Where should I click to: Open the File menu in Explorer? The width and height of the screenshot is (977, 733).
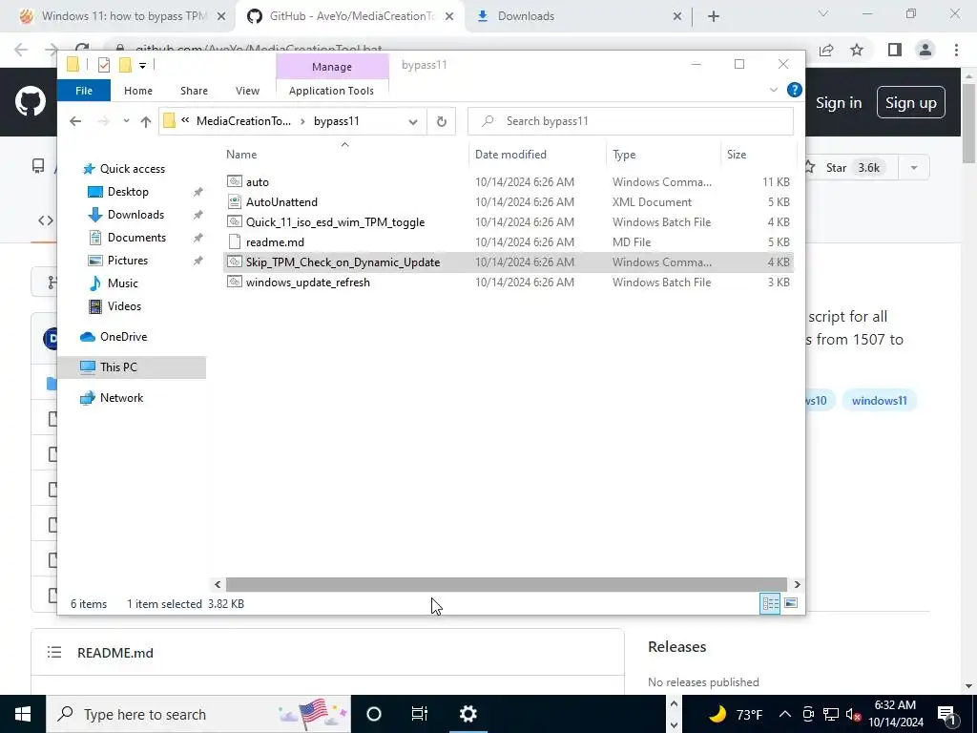pyautogui.click(x=84, y=91)
